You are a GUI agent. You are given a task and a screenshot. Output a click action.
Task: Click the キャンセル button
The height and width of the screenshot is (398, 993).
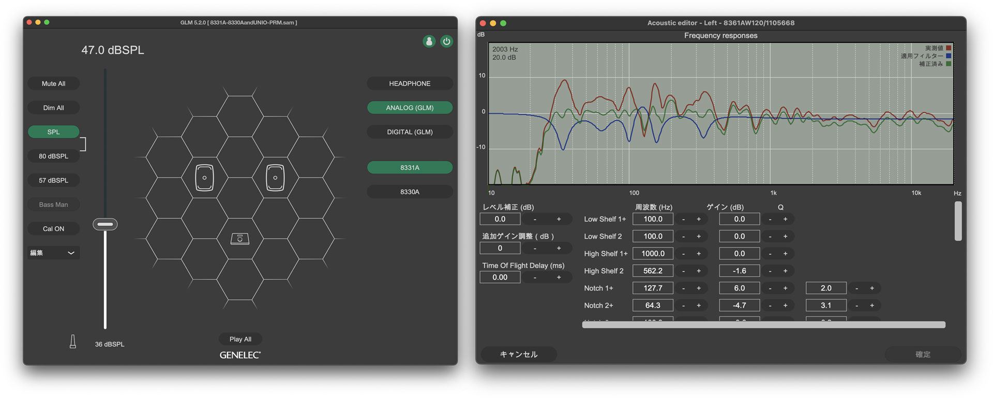click(x=519, y=354)
